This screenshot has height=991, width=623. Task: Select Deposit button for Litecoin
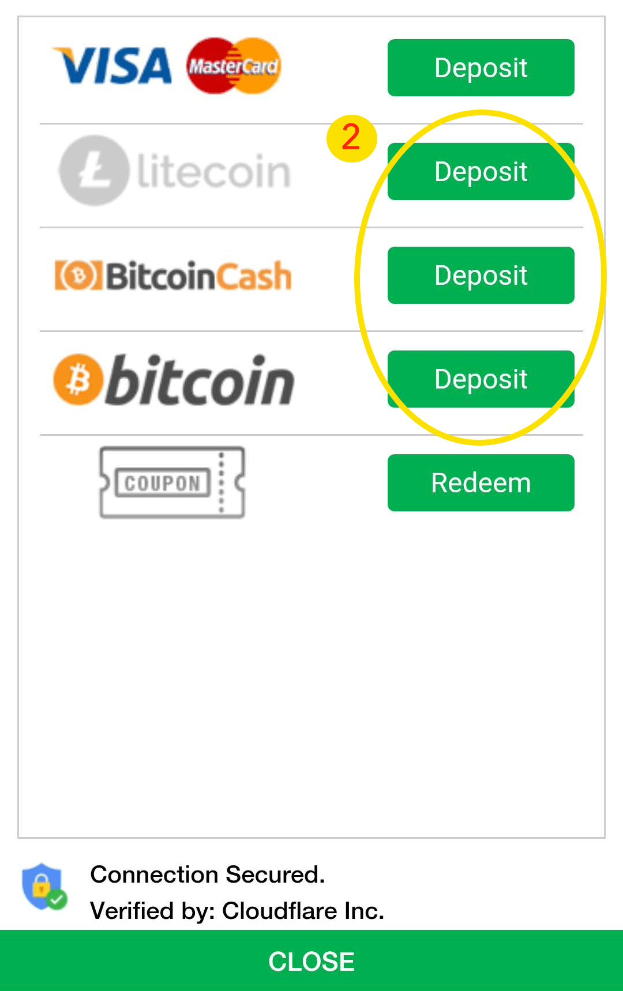481,171
